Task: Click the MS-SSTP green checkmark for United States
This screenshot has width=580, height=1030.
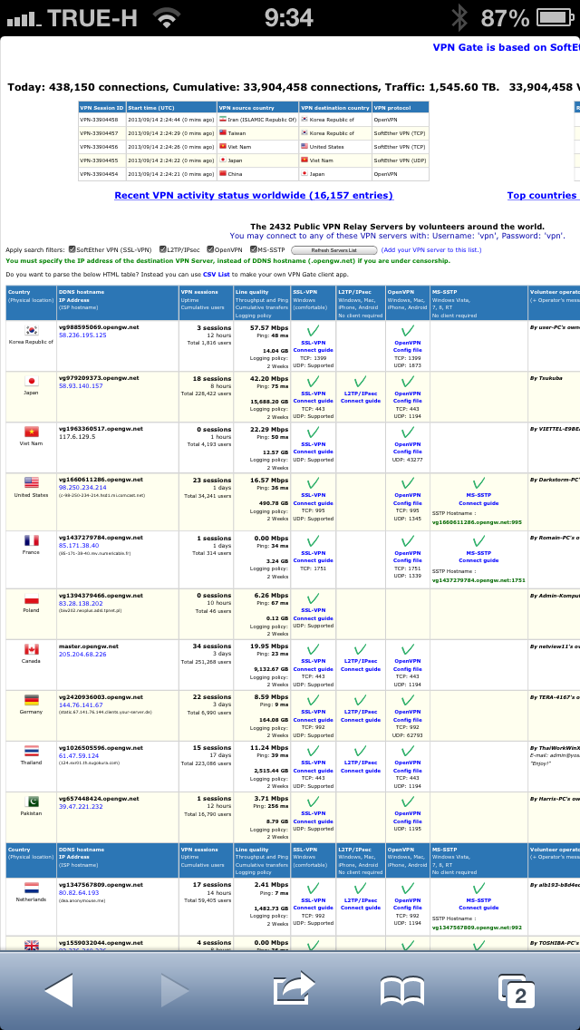Action: pos(478,482)
